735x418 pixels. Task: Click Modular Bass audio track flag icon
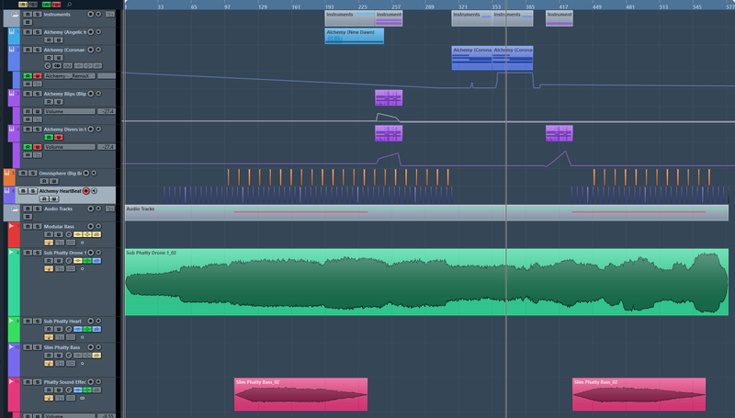pos(12,226)
